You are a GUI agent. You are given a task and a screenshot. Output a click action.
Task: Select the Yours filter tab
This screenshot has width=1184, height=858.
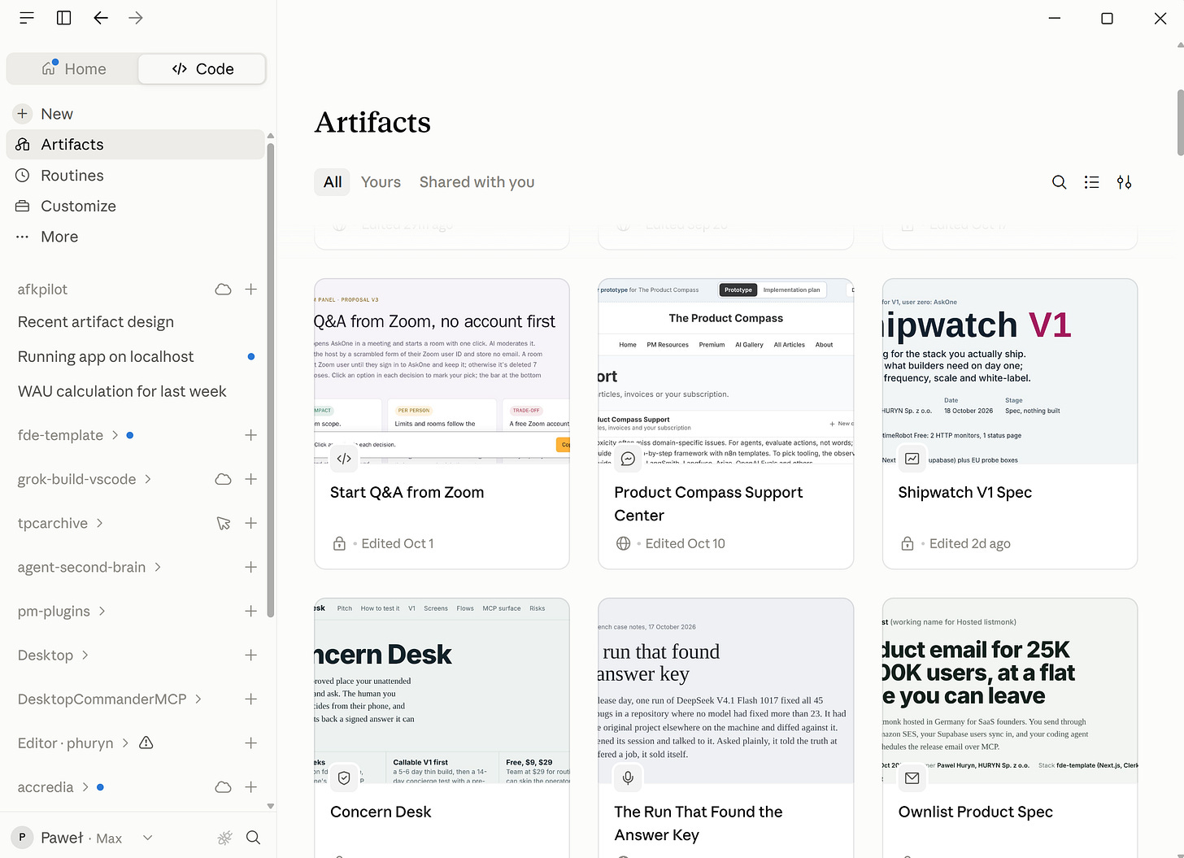click(381, 182)
